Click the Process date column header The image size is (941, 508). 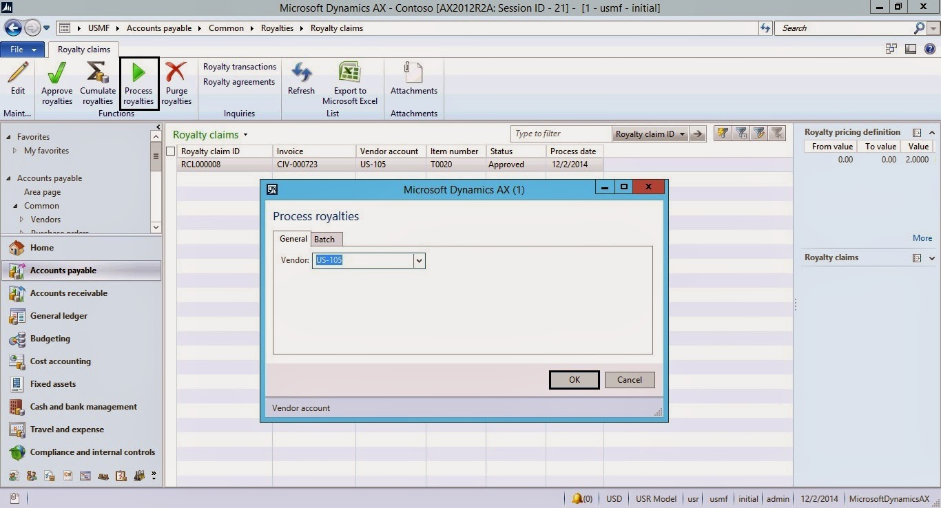coord(575,151)
